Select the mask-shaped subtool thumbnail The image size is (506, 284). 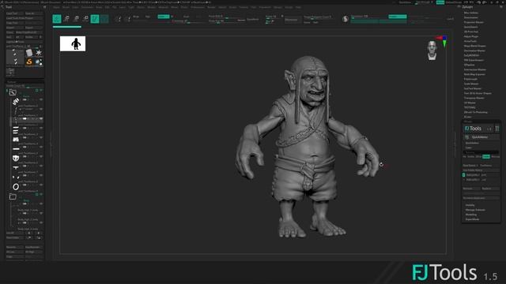(16, 158)
